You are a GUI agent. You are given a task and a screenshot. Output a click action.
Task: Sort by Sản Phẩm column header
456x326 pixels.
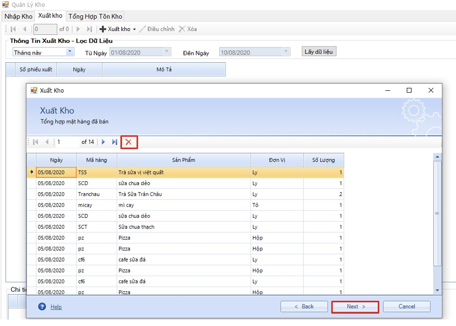[x=183, y=160]
